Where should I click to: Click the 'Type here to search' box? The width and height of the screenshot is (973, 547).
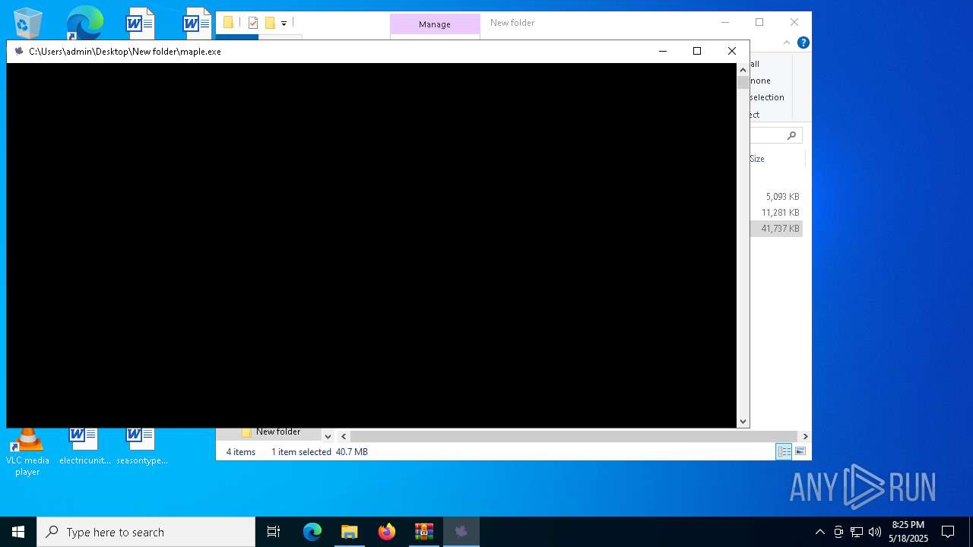(x=146, y=532)
